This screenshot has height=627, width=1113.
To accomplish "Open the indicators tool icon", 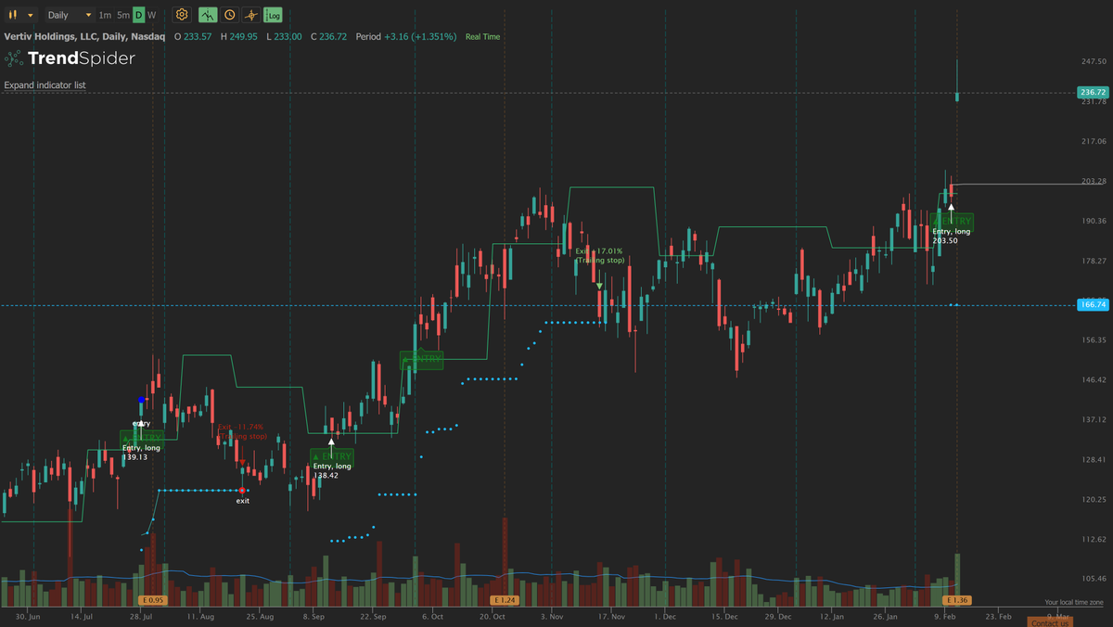I will (208, 15).
